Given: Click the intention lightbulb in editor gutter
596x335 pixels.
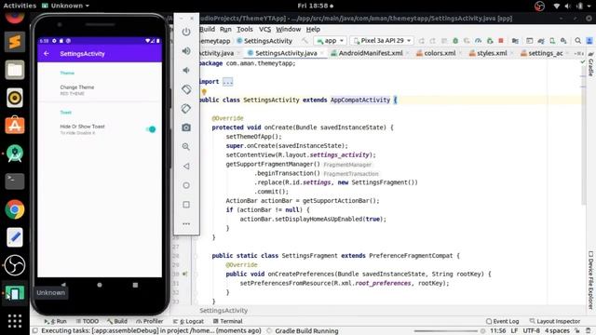Looking at the screenshot, I should coord(204,91).
